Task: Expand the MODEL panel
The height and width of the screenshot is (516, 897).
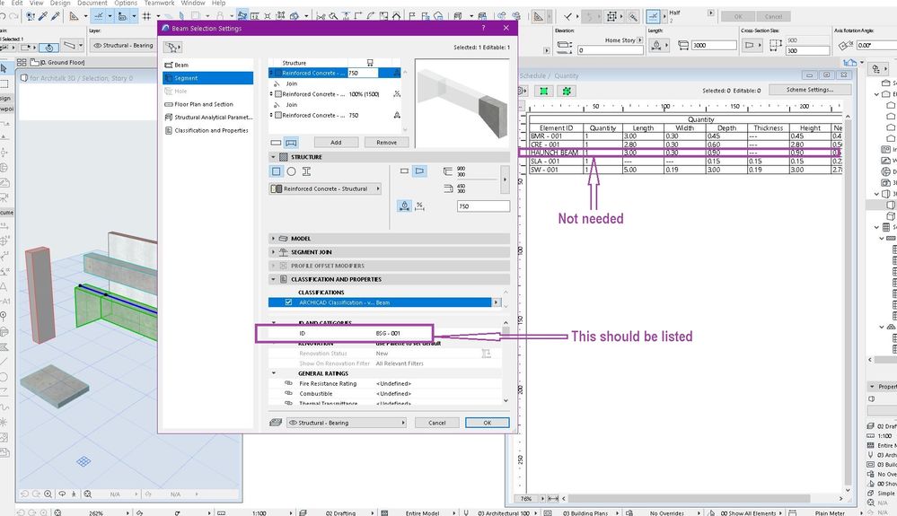Action: click(274, 239)
